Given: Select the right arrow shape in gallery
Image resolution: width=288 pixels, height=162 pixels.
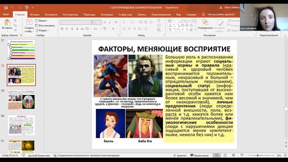Looking at the screenshot, I should click(x=183, y=25).
